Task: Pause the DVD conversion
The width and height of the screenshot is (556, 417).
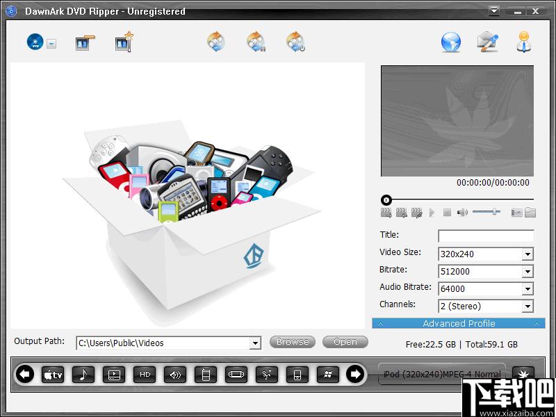Action: pyautogui.click(x=256, y=42)
